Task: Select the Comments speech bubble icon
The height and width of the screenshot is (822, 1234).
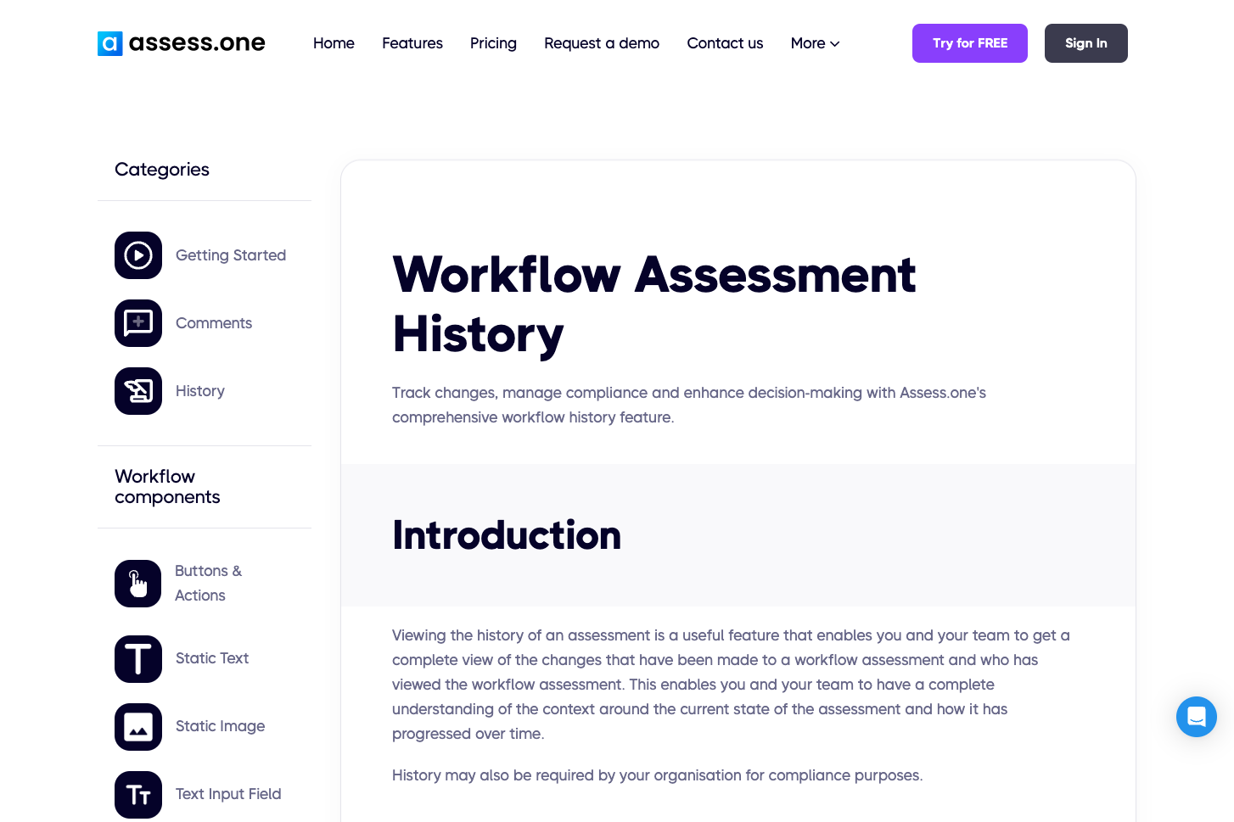Action: [x=138, y=323]
